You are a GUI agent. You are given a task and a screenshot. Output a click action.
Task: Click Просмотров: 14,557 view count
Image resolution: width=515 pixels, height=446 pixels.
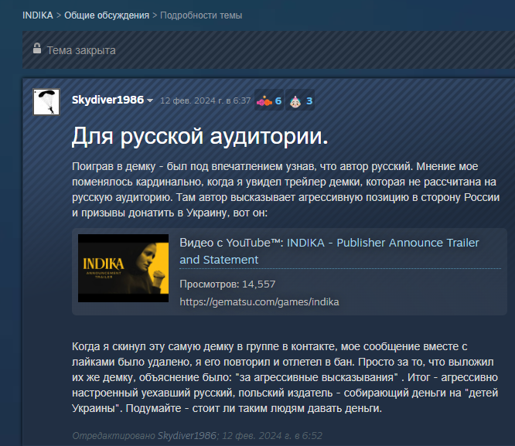pos(227,284)
